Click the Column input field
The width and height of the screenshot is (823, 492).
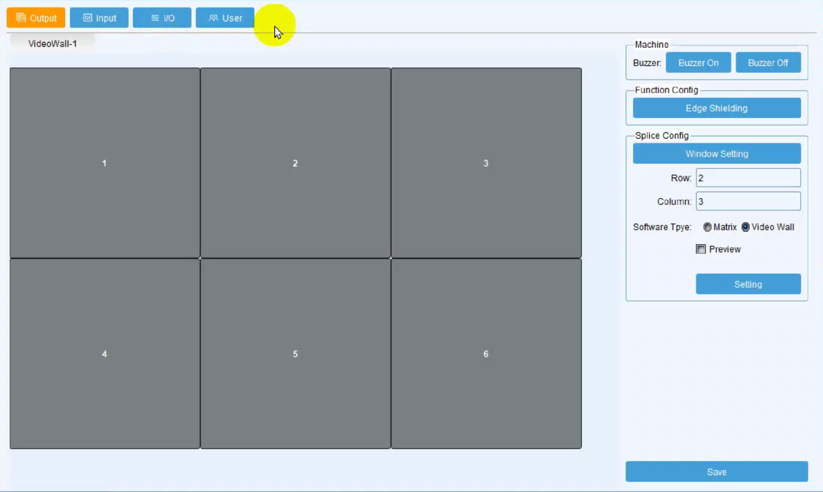[748, 201]
